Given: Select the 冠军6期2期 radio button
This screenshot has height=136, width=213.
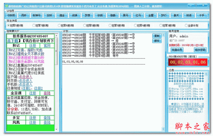Looking at the screenshot, I should point(66,26).
